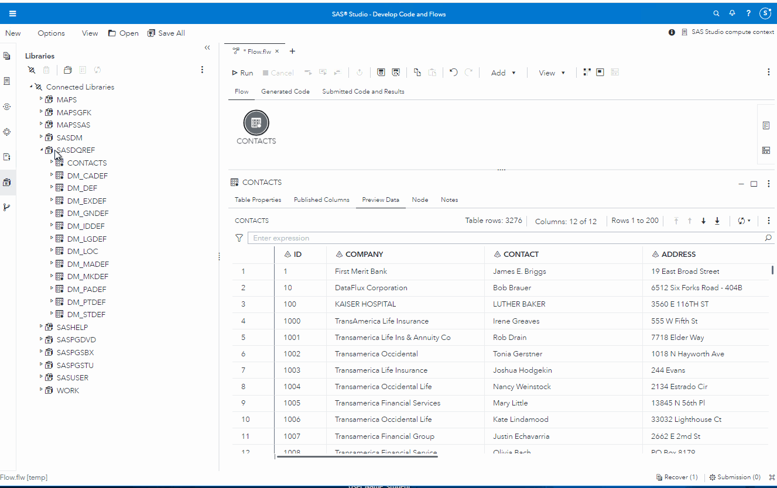Add a new tab with plus button

point(293,51)
